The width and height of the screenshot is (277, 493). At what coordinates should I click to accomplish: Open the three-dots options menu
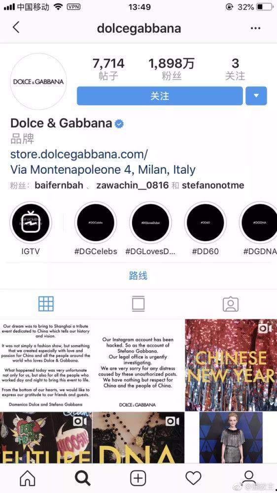pyautogui.click(x=255, y=28)
